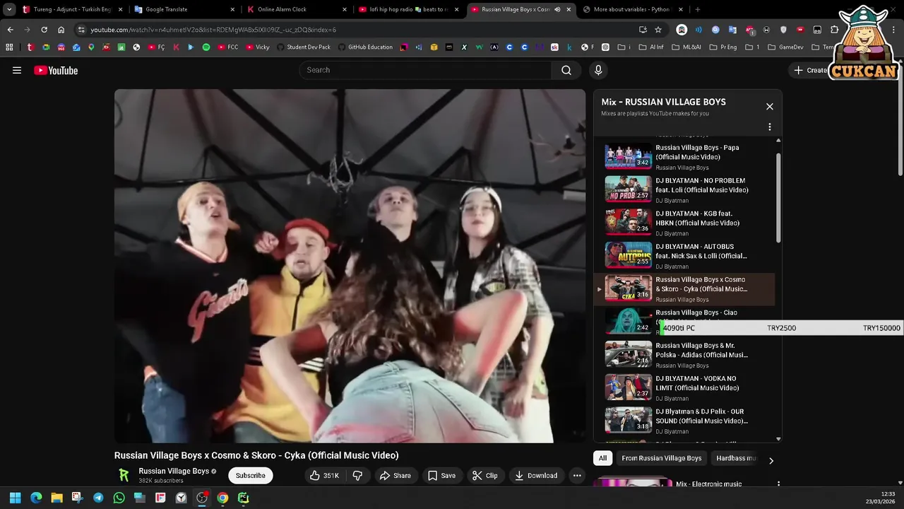
Task: Open browser extensions puzzle icon
Action: [x=835, y=30]
